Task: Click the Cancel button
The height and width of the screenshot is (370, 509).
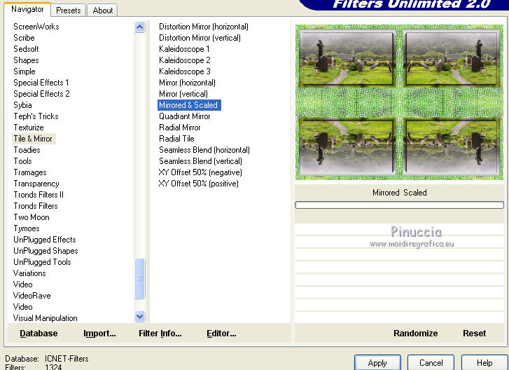Action: click(x=431, y=362)
